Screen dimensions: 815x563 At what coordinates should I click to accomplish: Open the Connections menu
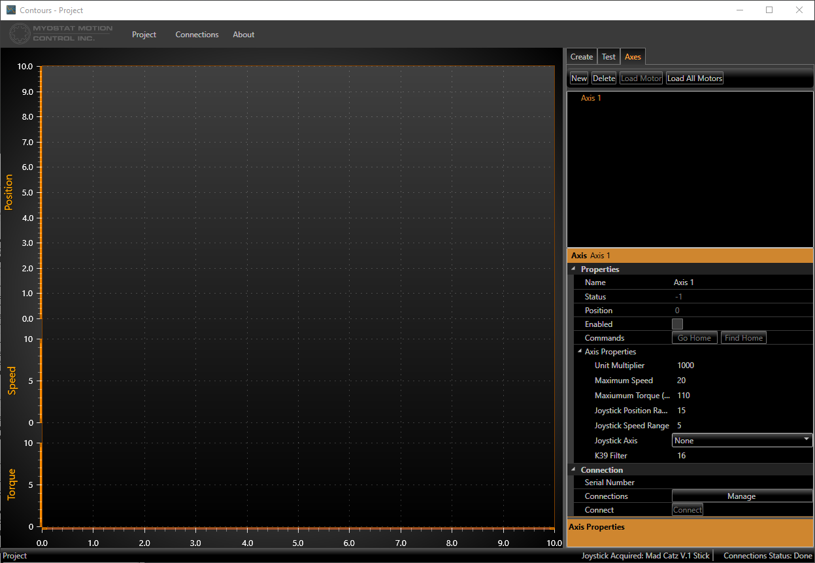(197, 35)
